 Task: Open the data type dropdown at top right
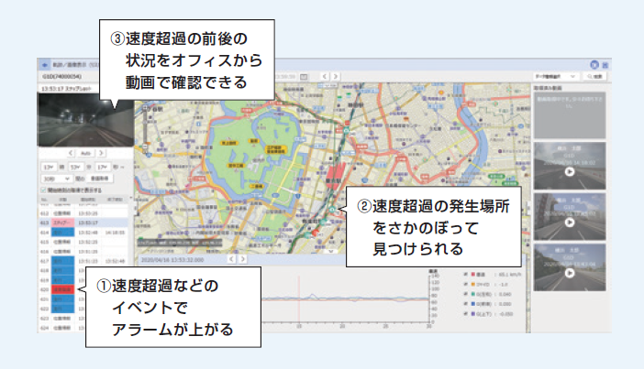(556, 76)
